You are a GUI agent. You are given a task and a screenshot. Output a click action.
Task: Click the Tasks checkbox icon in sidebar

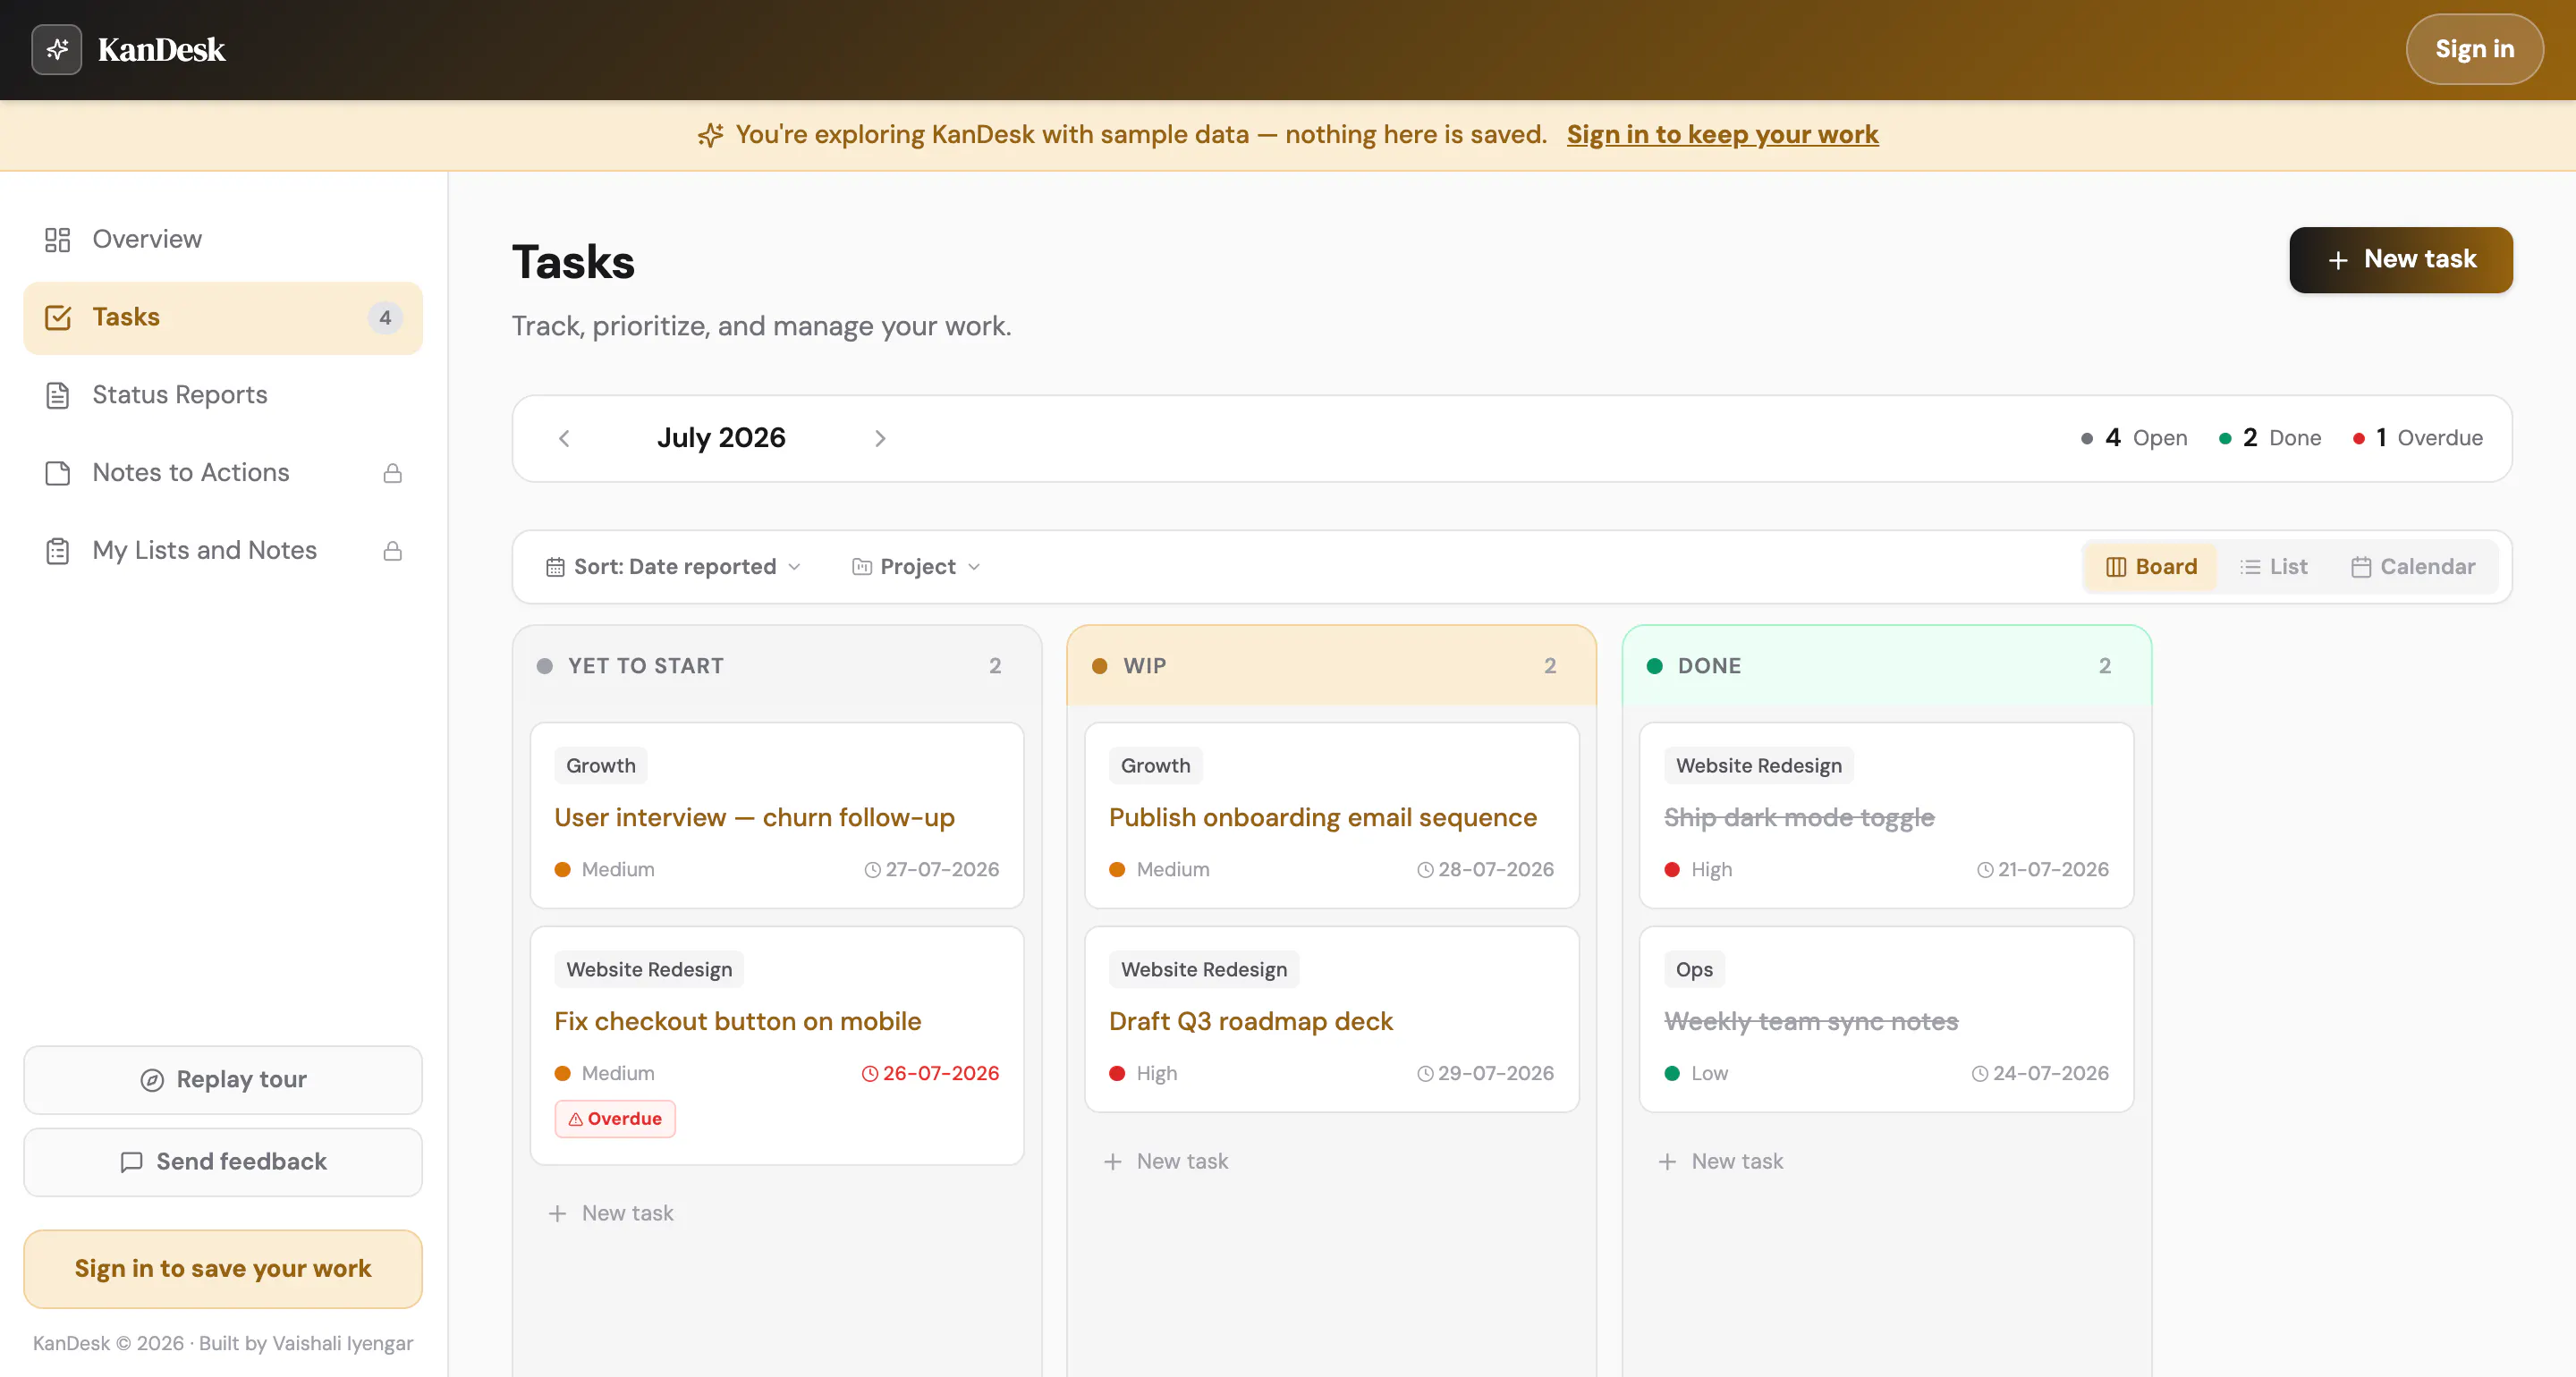click(58, 317)
